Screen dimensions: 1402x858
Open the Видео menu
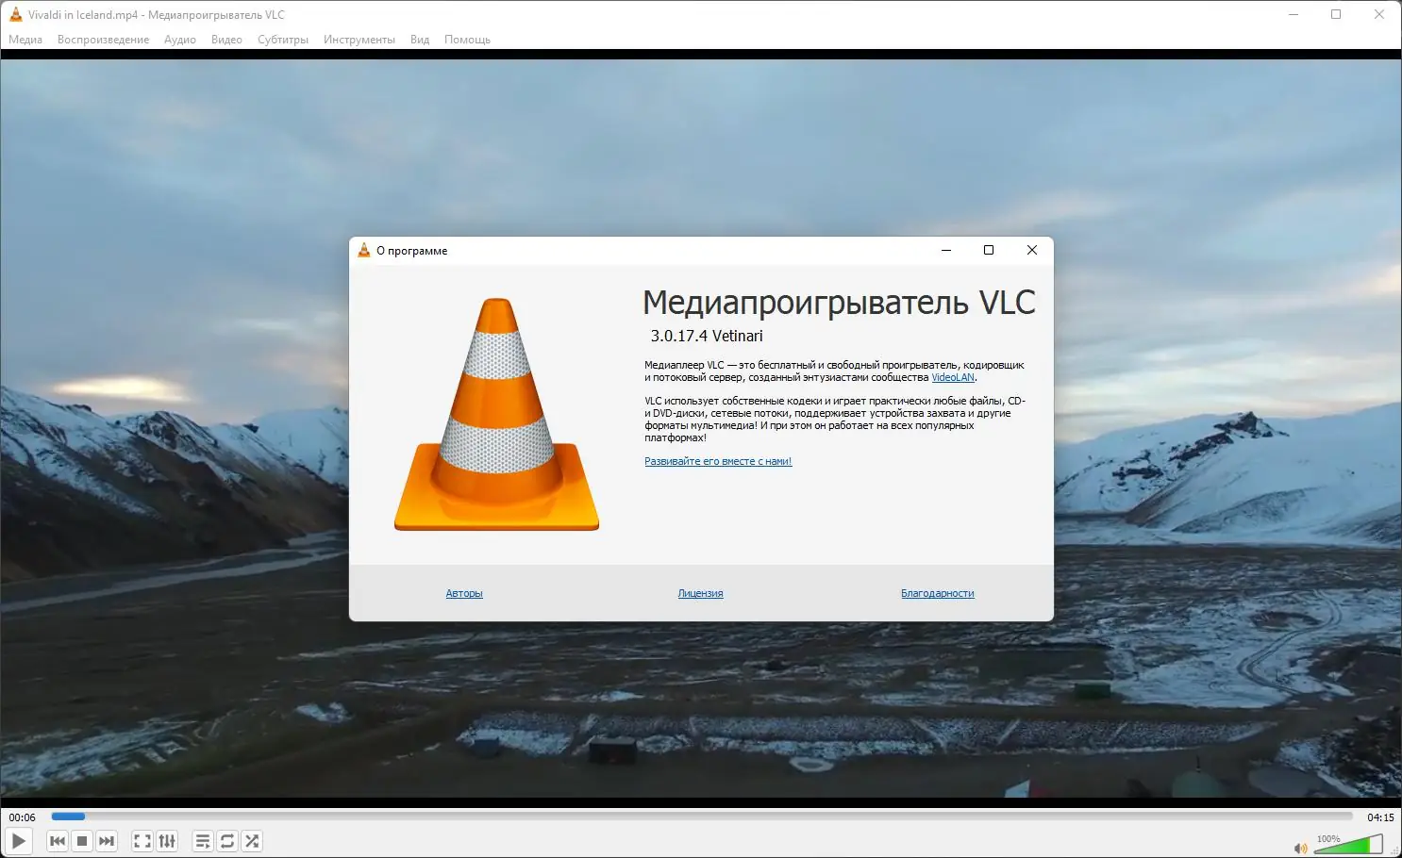click(226, 40)
